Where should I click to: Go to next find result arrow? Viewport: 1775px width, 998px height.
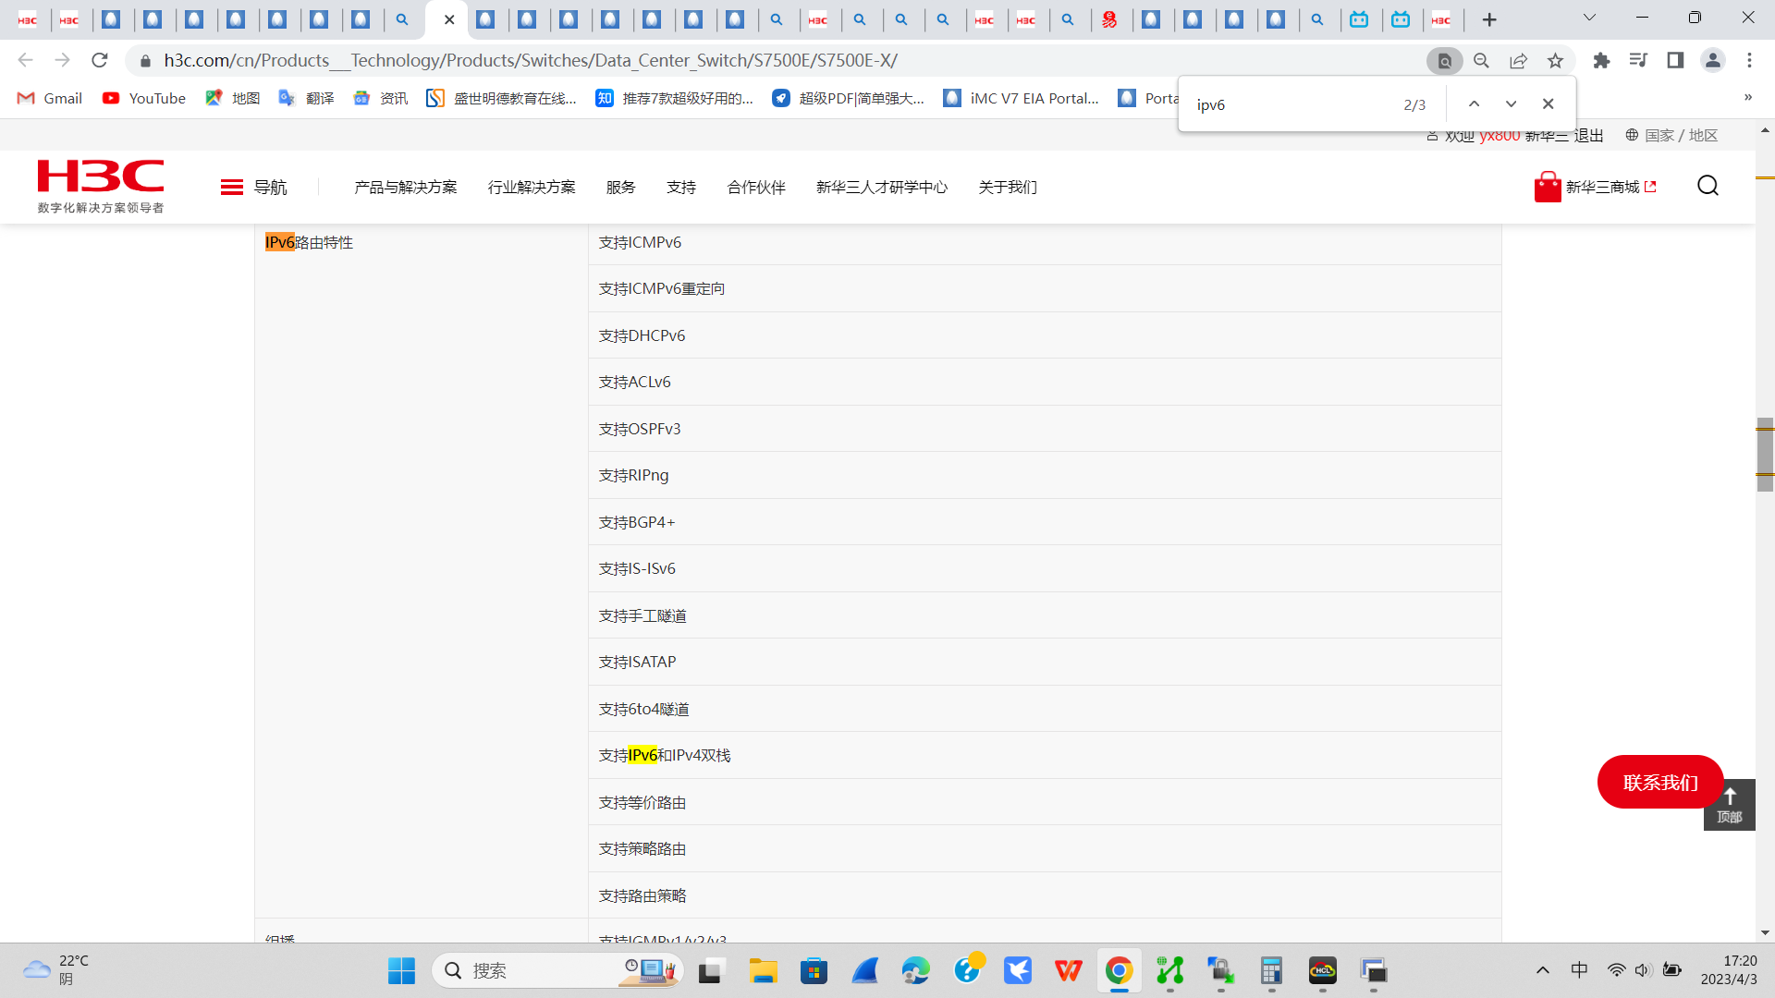tap(1511, 104)
